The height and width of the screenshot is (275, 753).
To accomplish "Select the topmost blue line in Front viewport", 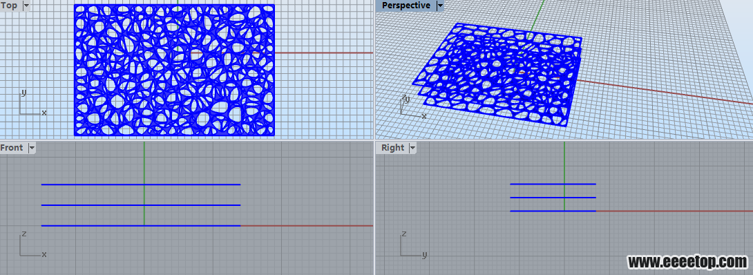I will pyautogui.click(x=141, y=184).
